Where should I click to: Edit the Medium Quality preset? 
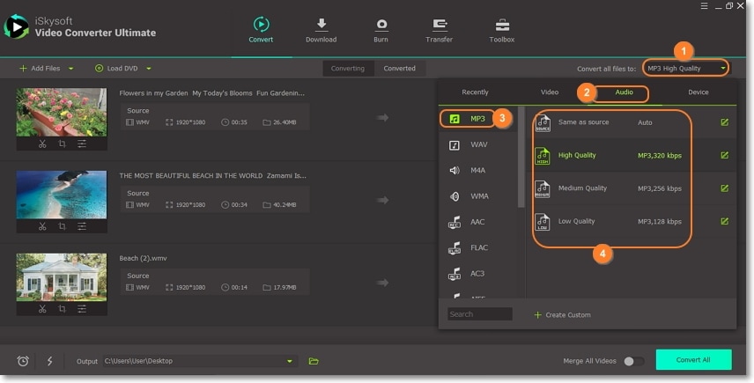click(724, 188)
